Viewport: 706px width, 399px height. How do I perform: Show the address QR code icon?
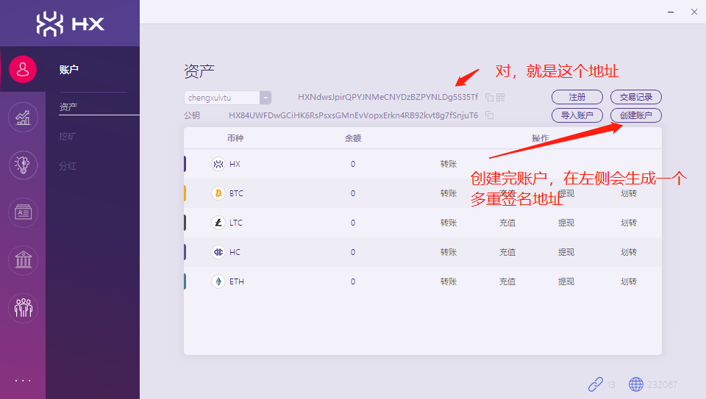[x=501, y=97]
